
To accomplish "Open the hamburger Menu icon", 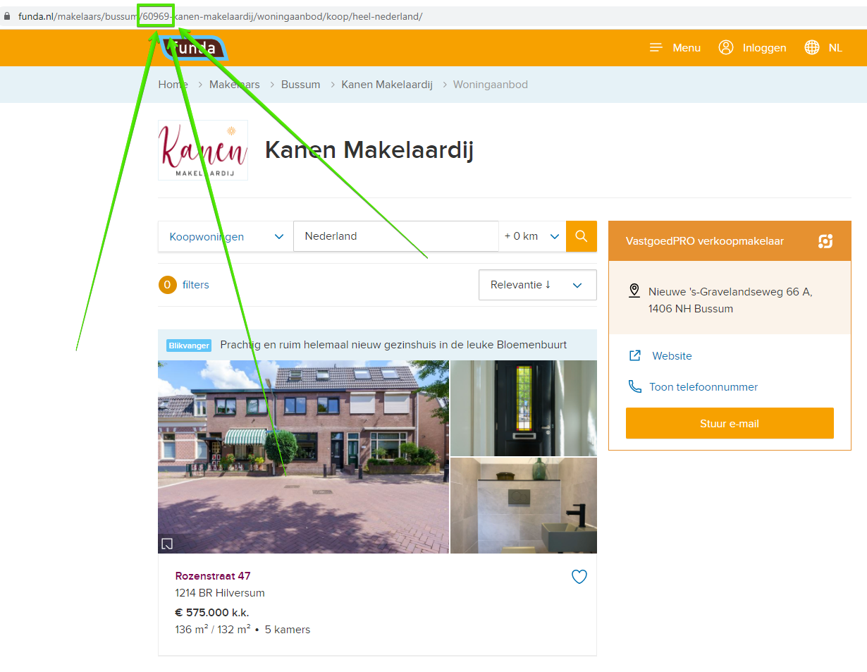I will 656,47.
